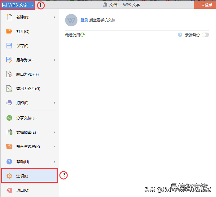Click the 文档1 - WPS 文字 title
The width and height of the screenshot is (216, 197).
point(125,5)
